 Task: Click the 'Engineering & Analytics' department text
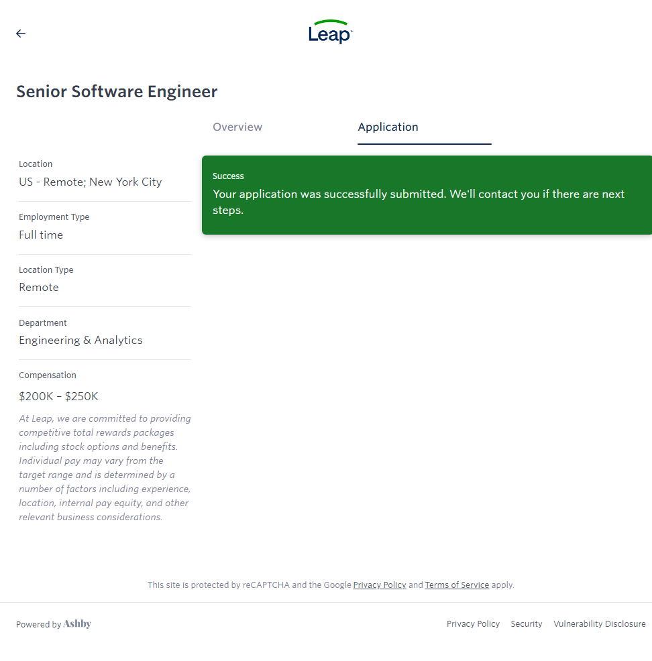(x=80, y=341)
